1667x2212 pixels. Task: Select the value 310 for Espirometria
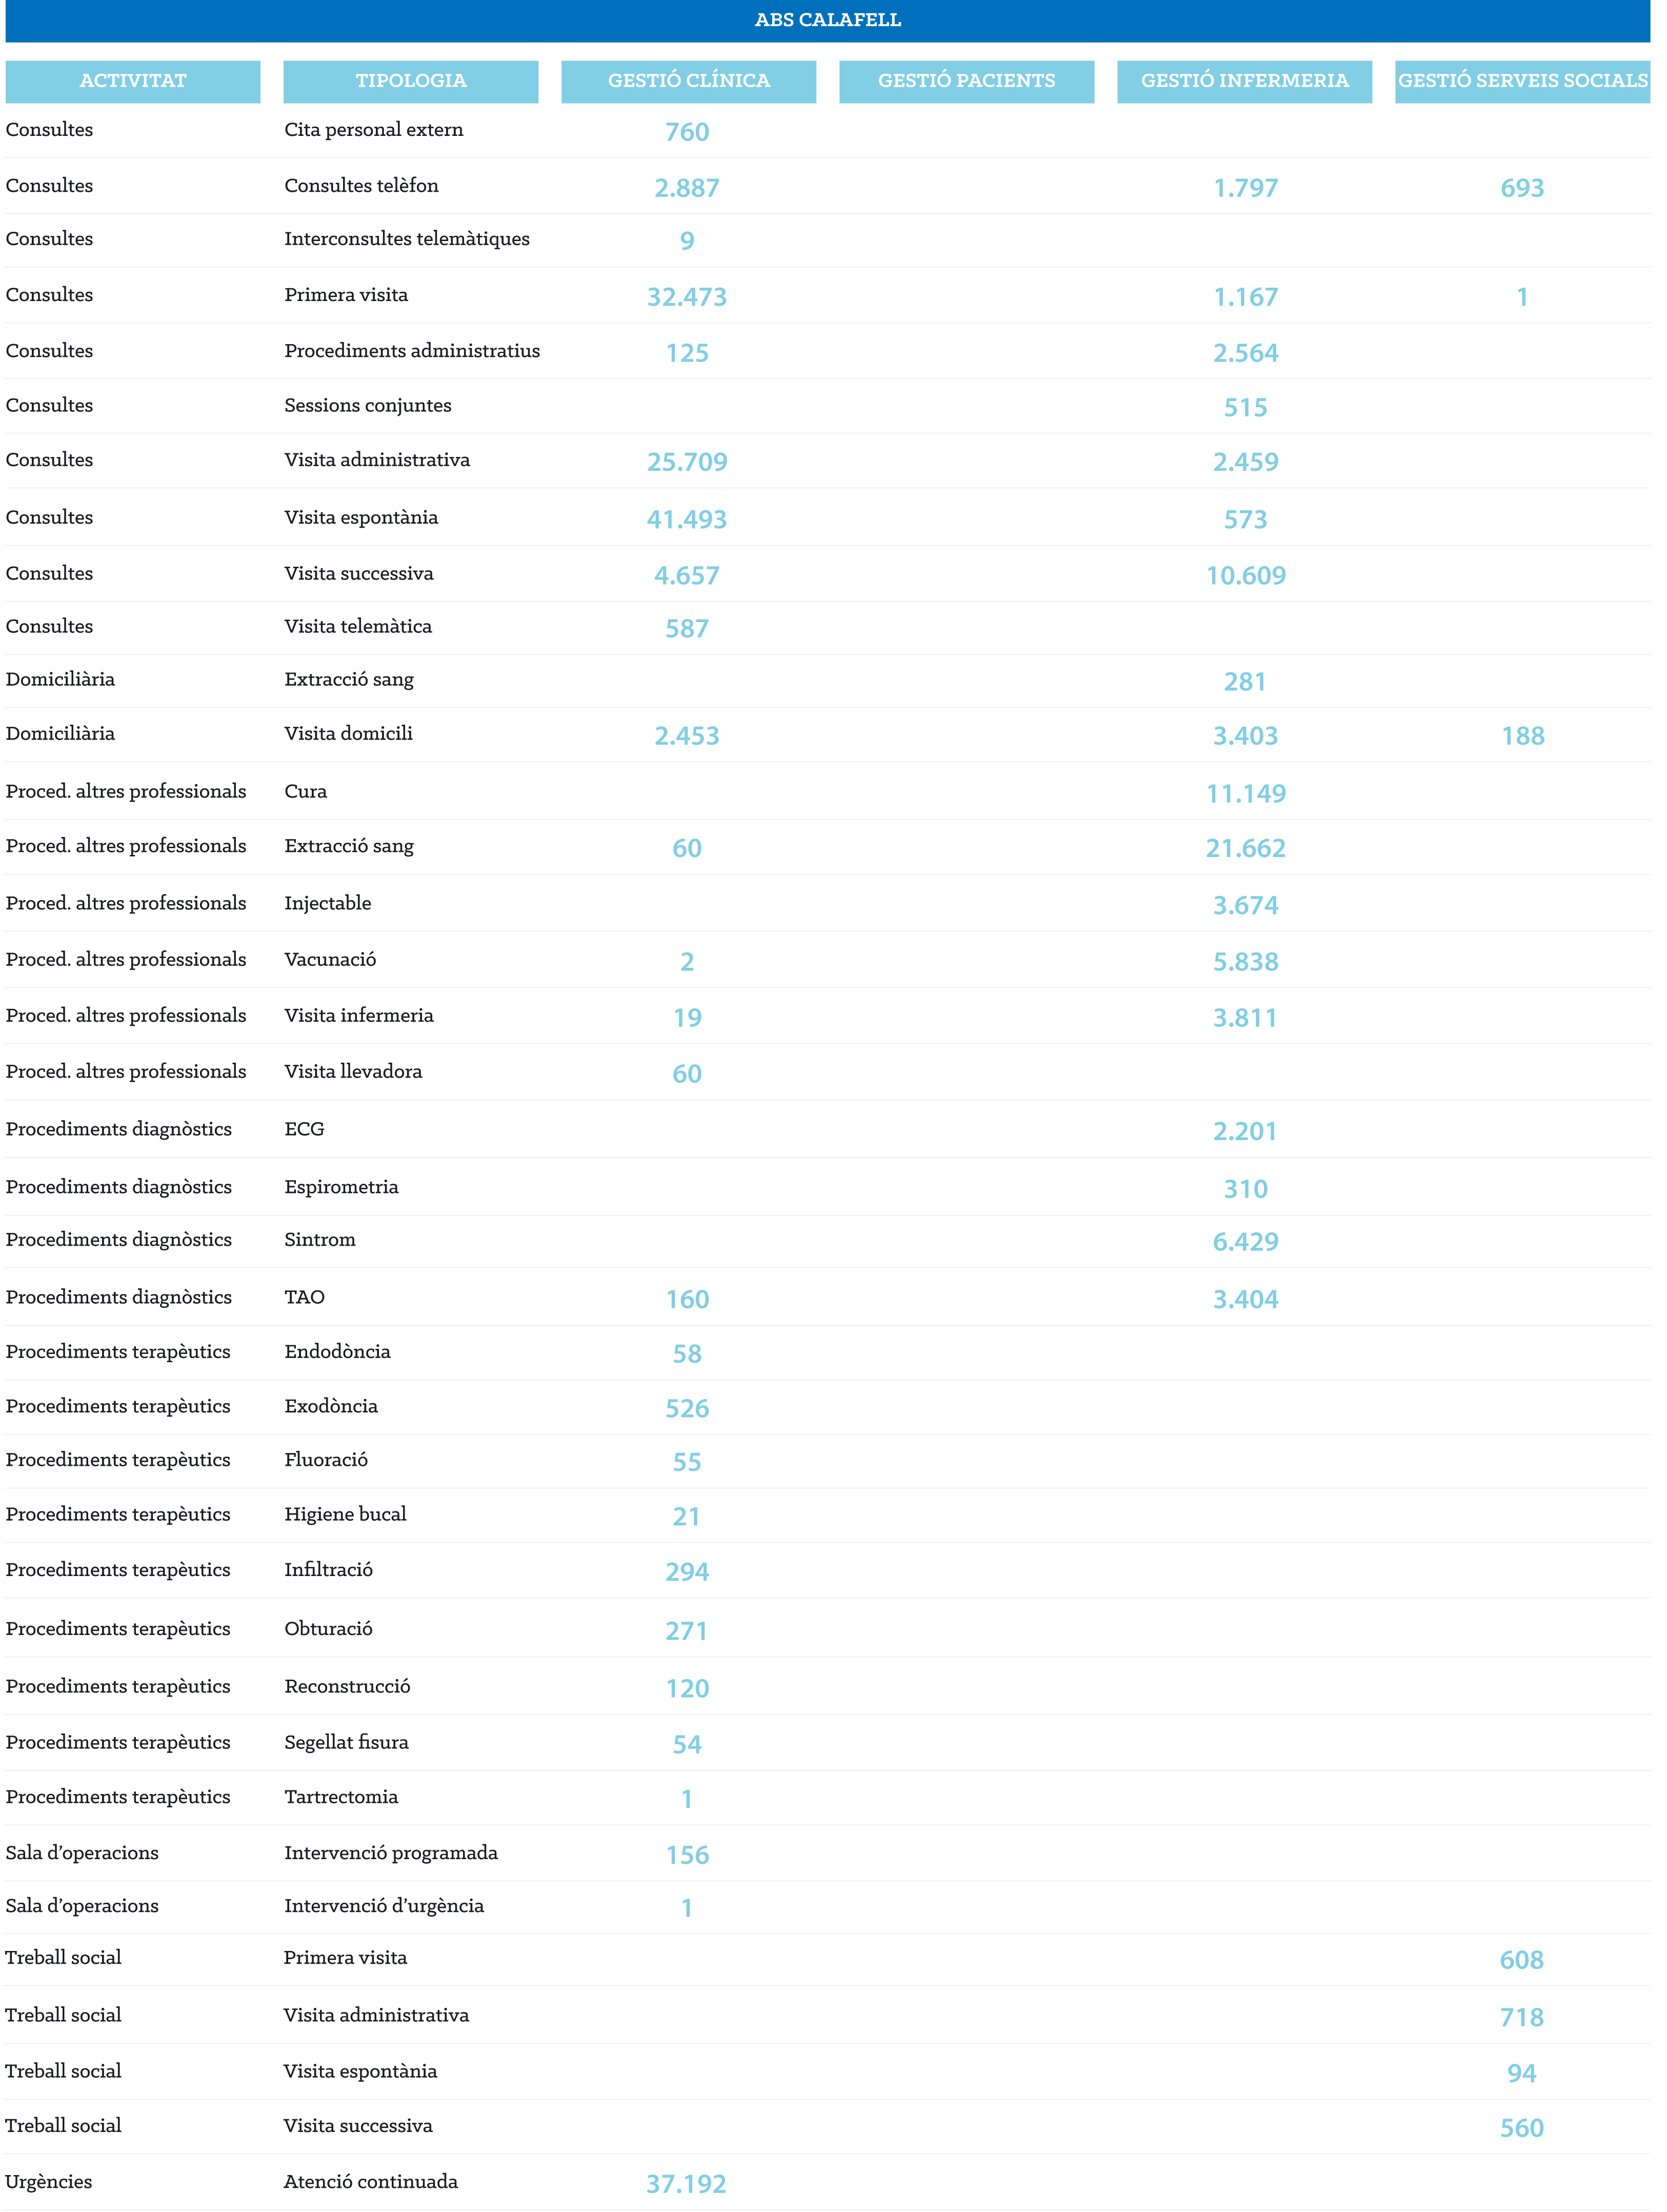point(1246,1190)
